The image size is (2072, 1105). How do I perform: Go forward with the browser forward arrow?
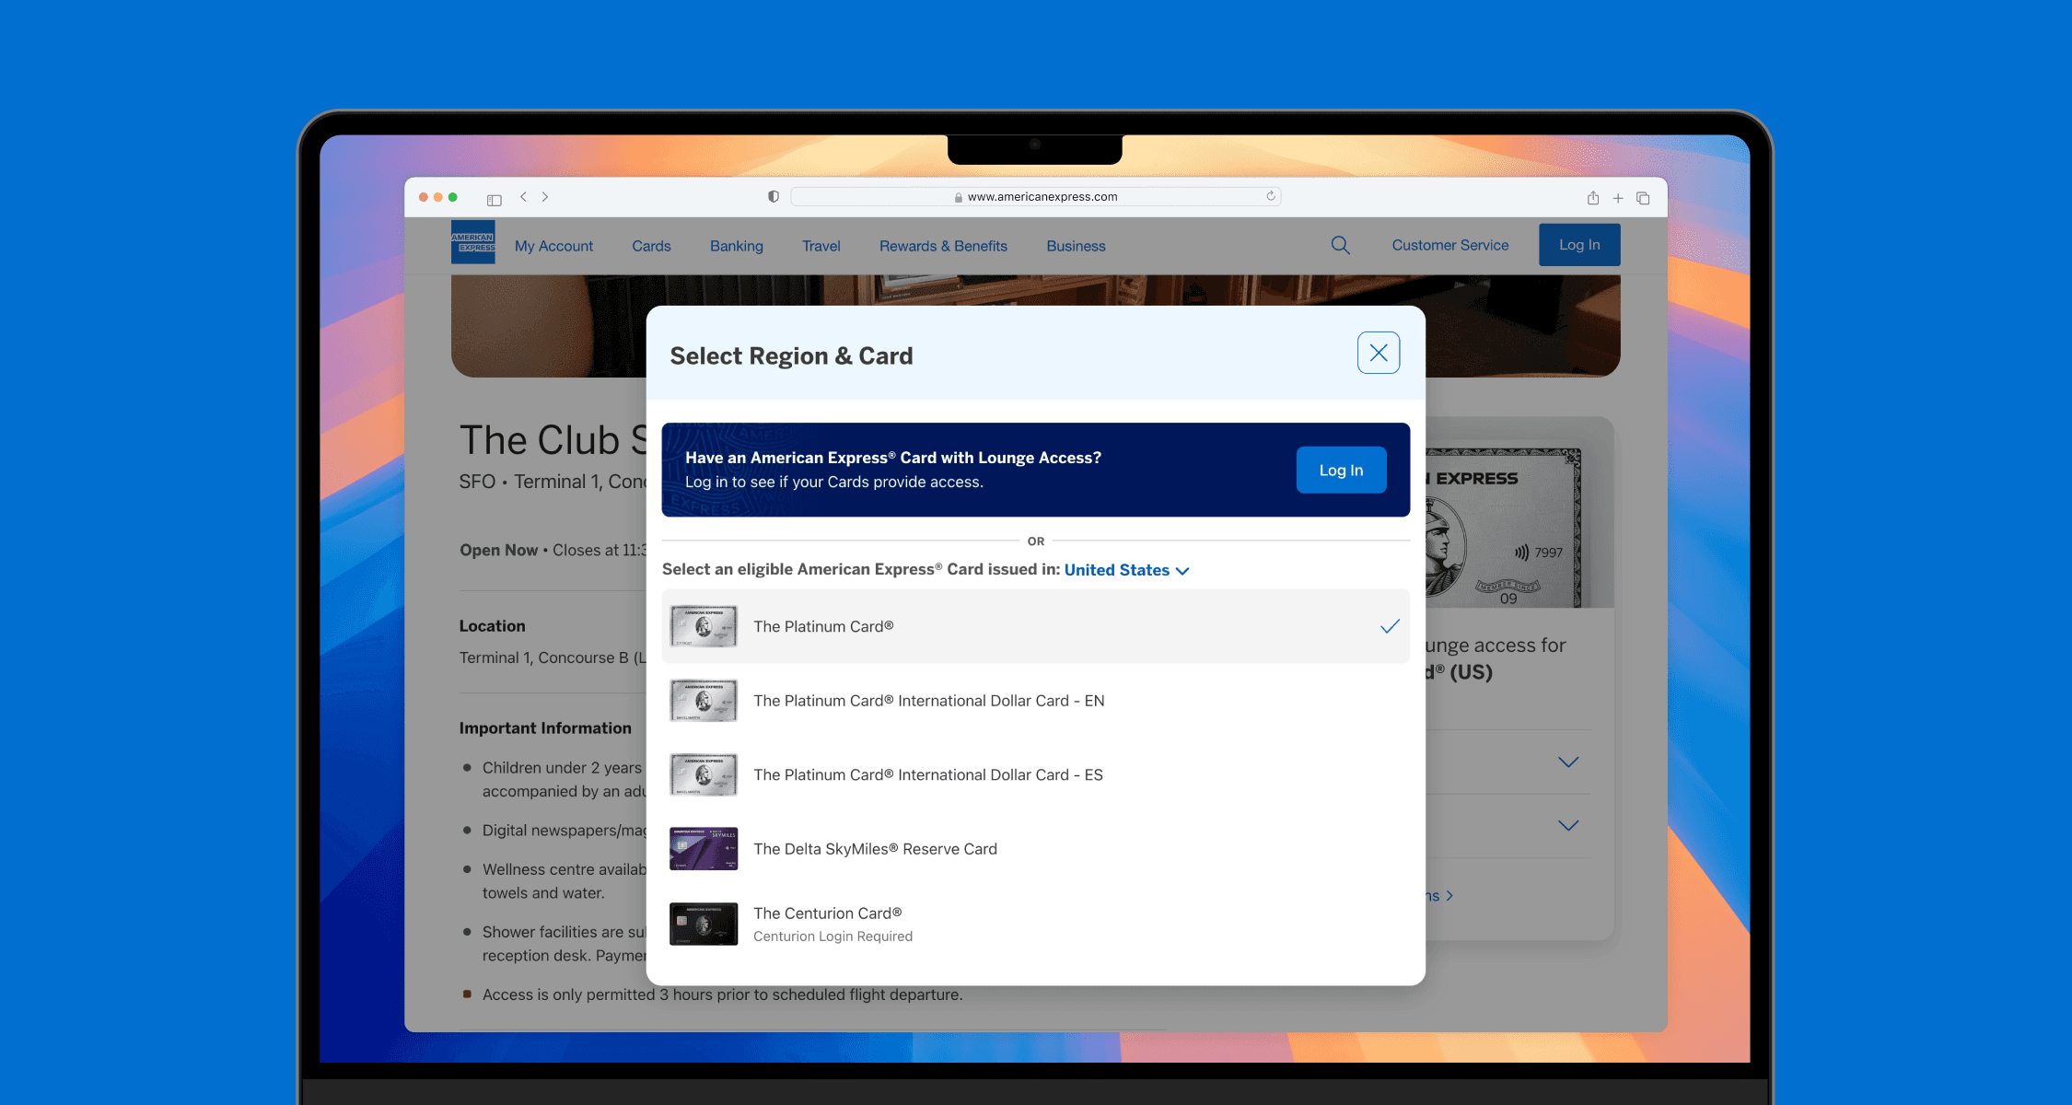pyautogui.click(x=545, y=197)
